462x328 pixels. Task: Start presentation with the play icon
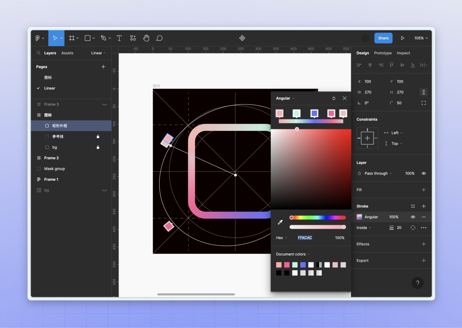tap(402, 38)
